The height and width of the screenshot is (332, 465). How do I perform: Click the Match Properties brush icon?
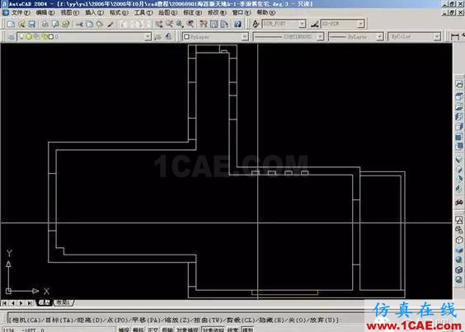click(110, 24)
